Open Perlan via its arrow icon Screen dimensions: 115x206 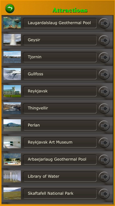[104, 126]
